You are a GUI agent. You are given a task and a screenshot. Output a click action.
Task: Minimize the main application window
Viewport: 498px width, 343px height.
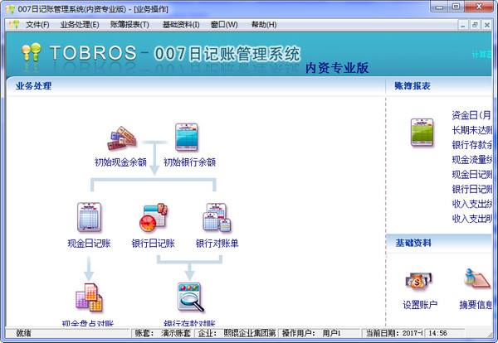[439, 7]
